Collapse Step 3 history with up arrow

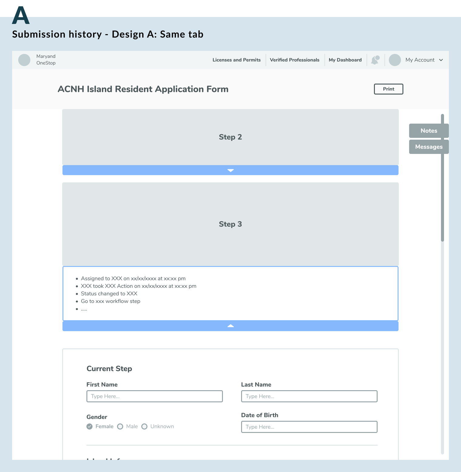pos(230,326)
